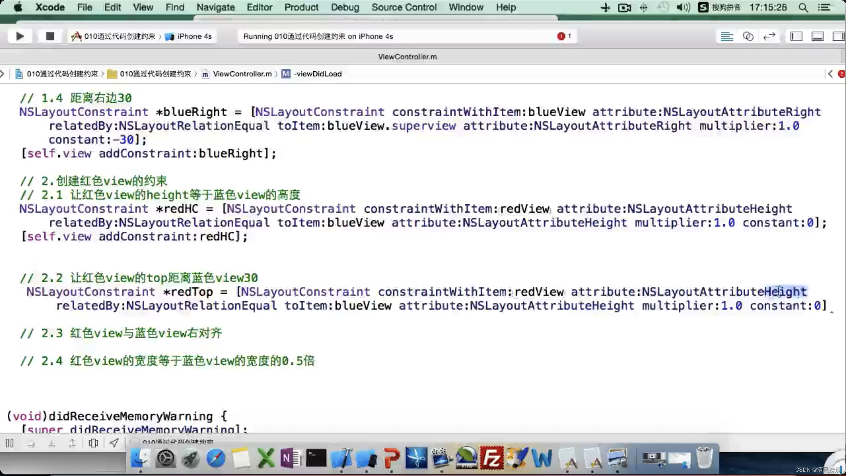846x476 pixels.
Task: Pause program execution in the debug bar
Action: [x=10, y=443]
